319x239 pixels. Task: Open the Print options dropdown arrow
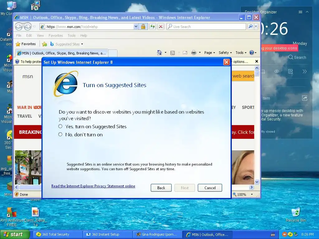[200, 53]
